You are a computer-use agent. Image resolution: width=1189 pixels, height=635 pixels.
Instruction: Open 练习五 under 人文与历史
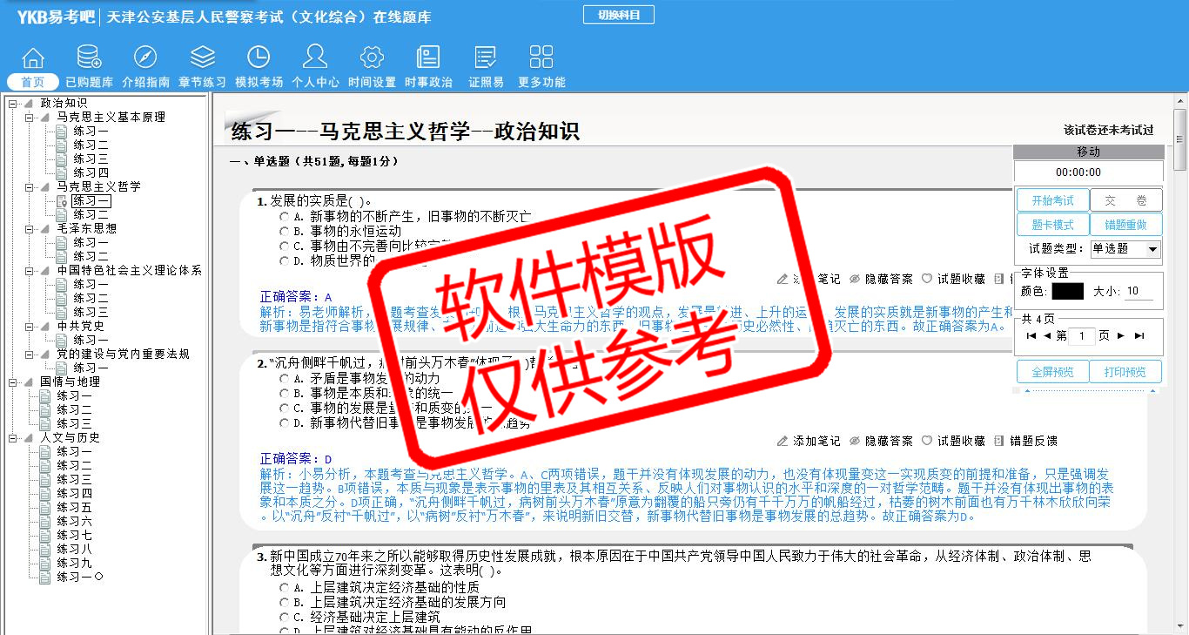pyautogui.click(x=75, y=507)
